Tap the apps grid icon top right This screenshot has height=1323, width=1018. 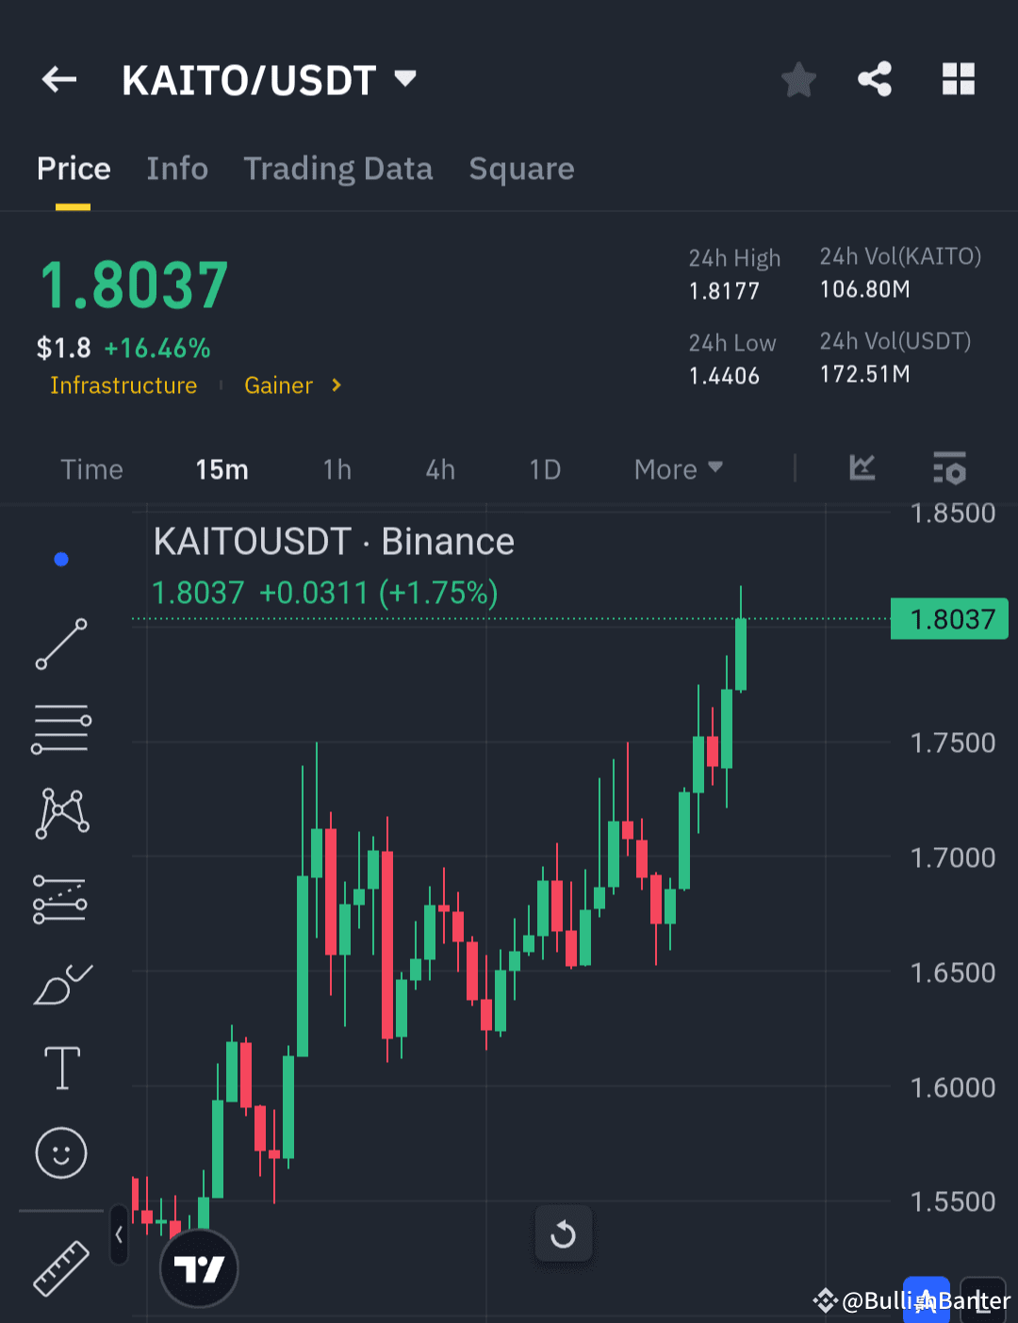(x=960, y=80)
